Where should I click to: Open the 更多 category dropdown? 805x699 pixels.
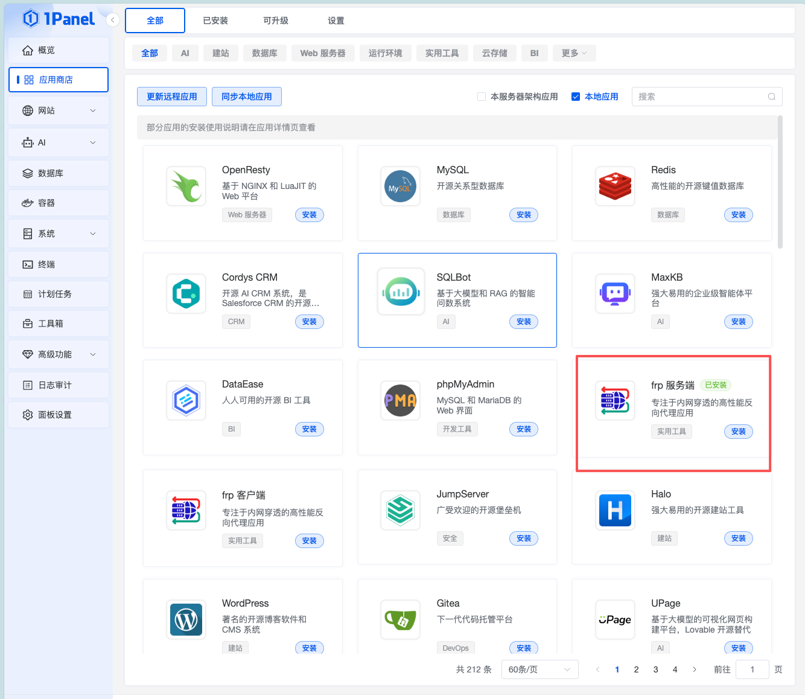coord(574,53)
